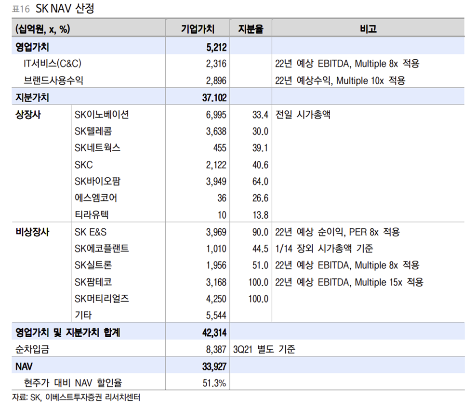
Task: Click the 'SK팜테코' row label
Action: pyautogui.click(x=93, y=282)
